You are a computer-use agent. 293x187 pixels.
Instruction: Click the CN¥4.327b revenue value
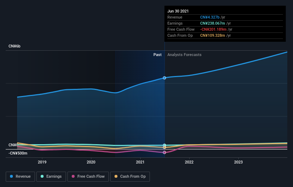209,17
